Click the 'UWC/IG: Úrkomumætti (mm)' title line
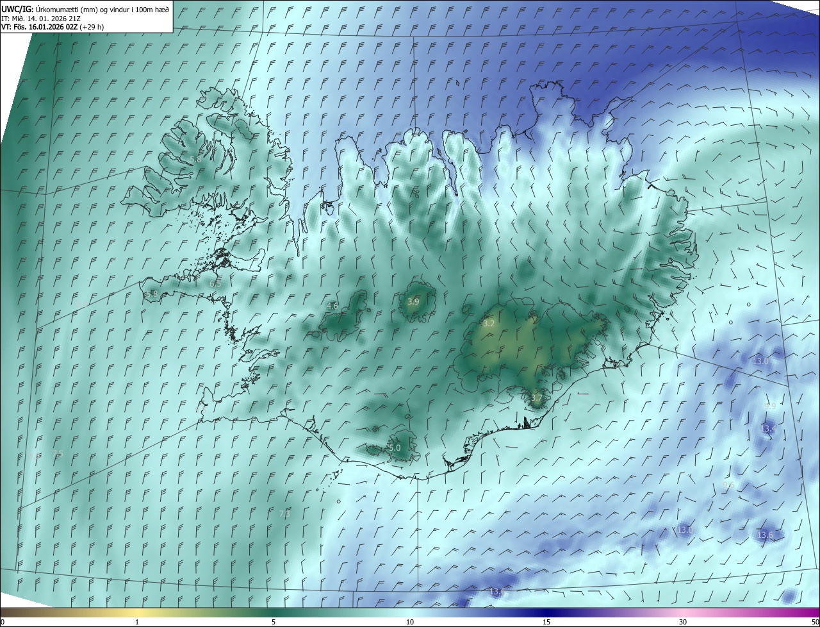Image resolution: width=820 pixels, height=627 pixels. [x=85, y=9]
